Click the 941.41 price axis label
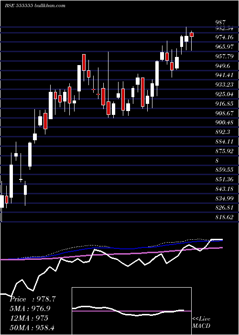239x335 pixels. click(224, 75)
